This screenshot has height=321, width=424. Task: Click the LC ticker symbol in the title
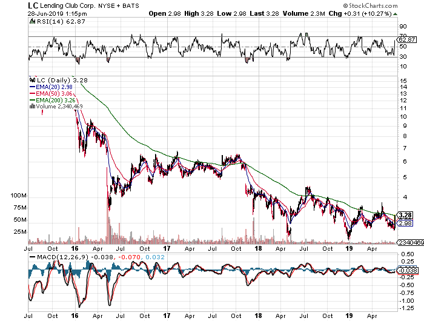(33, 5)
